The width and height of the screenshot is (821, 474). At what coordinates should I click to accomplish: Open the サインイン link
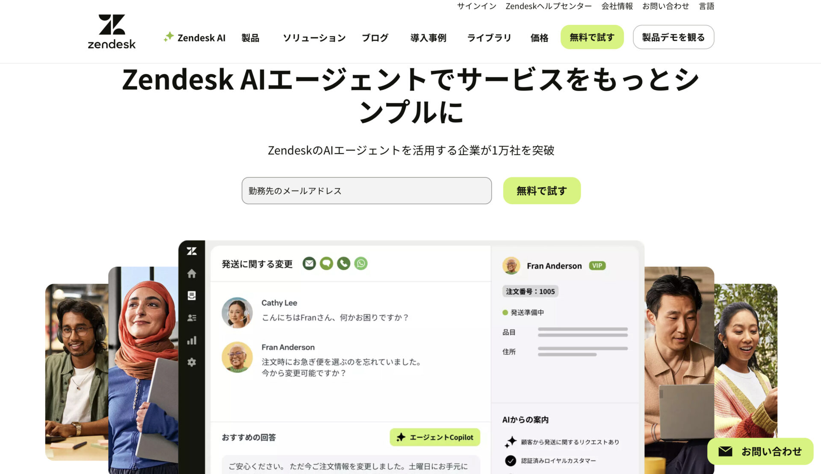click(x=476, y=6)
